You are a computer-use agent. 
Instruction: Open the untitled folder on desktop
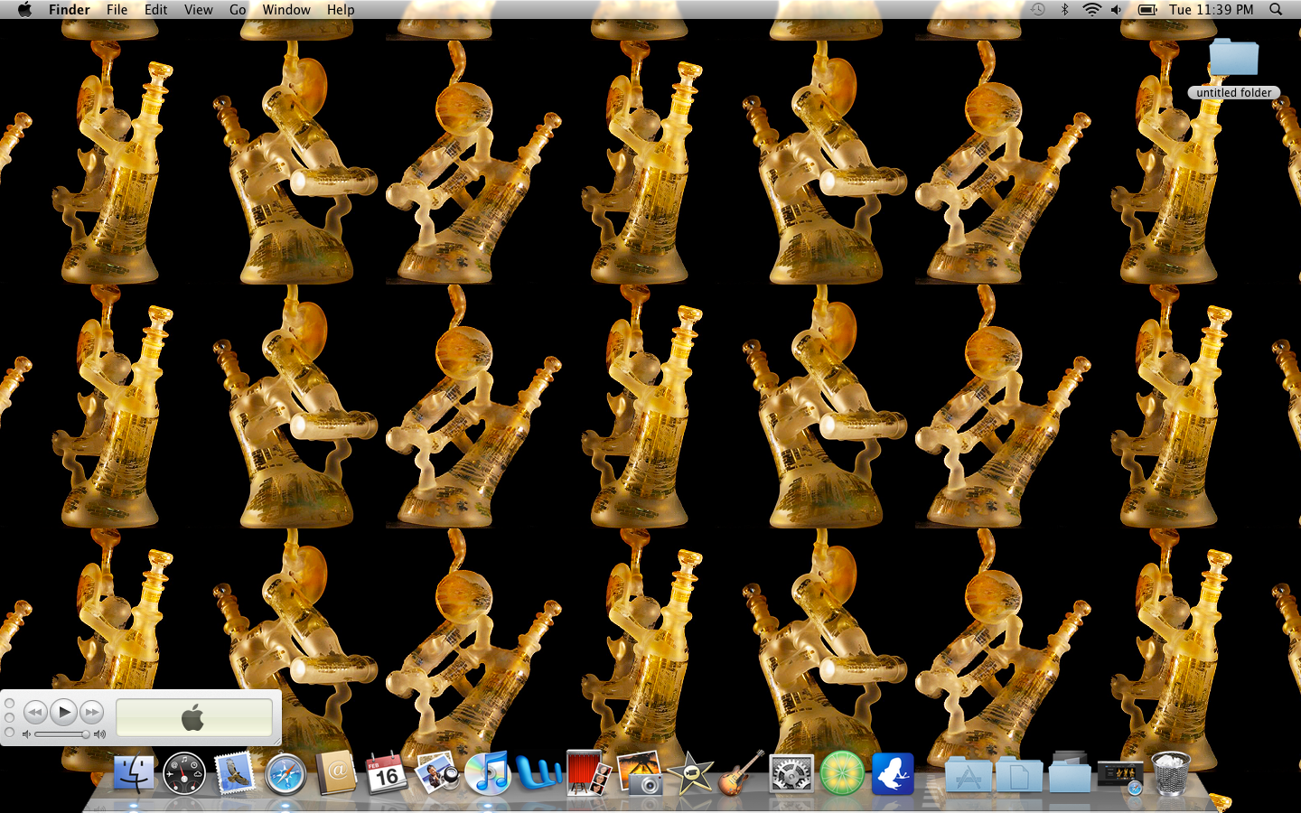(x=1234, y=57)
